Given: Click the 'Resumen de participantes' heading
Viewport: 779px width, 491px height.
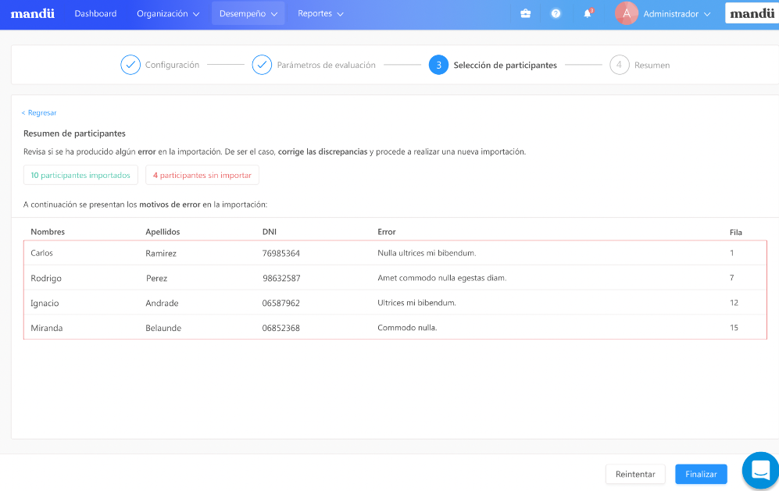Looking at the screenshot, I should coord(74,133).
